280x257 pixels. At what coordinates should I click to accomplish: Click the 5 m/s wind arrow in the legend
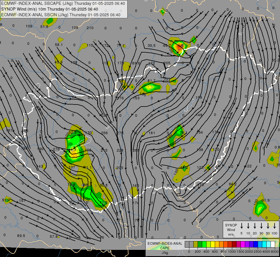click(x=241, y=226)
